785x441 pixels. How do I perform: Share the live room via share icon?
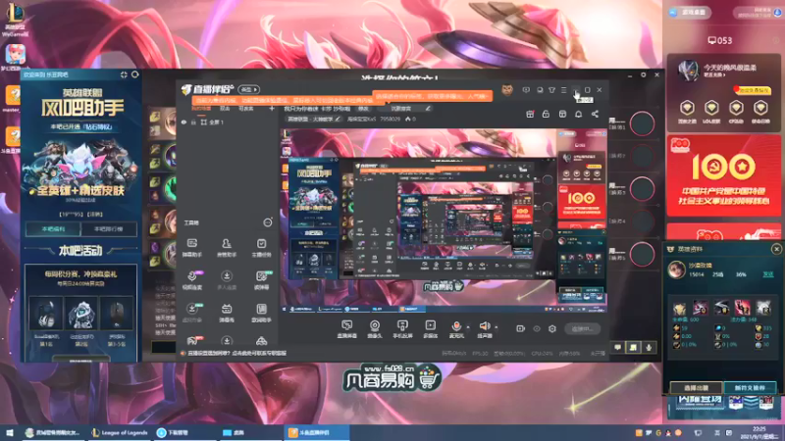(x=595, y=114)
